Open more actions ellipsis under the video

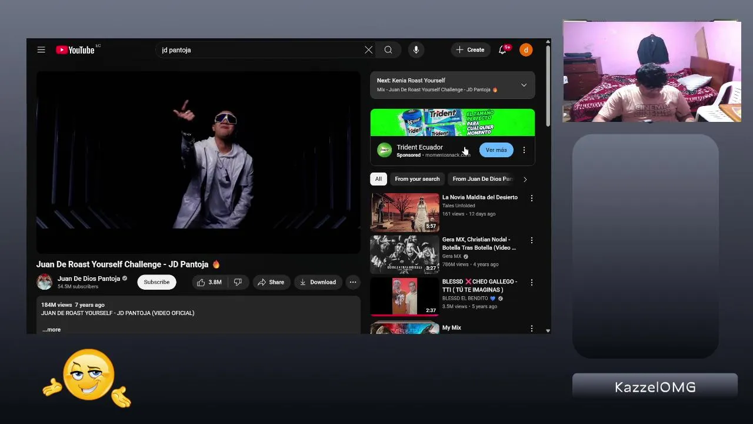(353, 282)
